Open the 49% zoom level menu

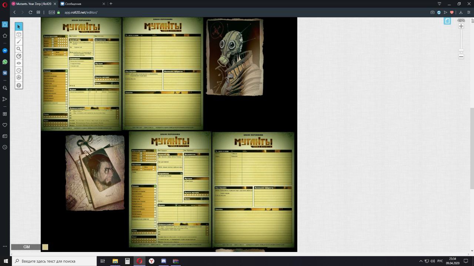click(461, 21)
